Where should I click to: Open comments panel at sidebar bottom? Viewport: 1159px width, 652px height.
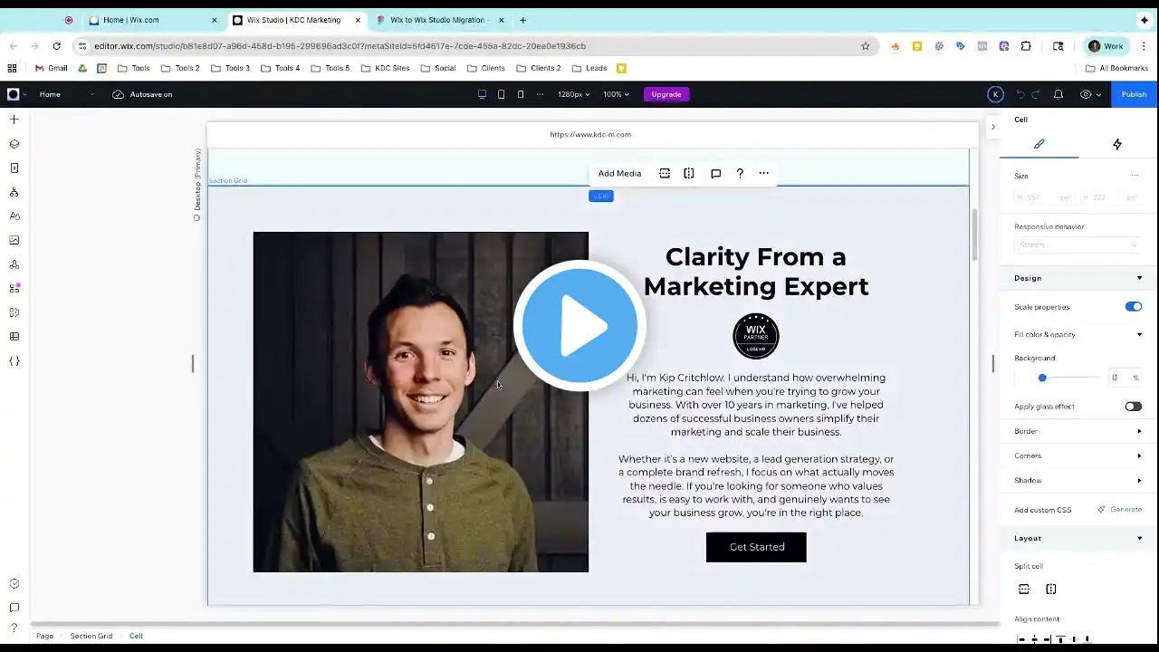14,608
